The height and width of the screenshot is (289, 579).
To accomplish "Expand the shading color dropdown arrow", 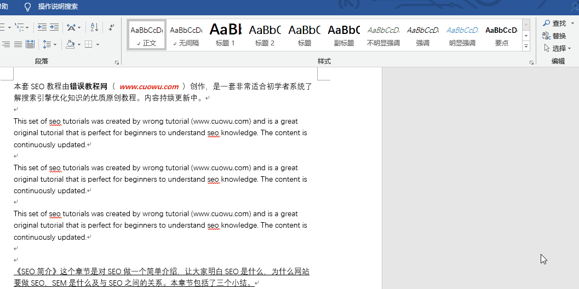I will [x=79, y=45].
